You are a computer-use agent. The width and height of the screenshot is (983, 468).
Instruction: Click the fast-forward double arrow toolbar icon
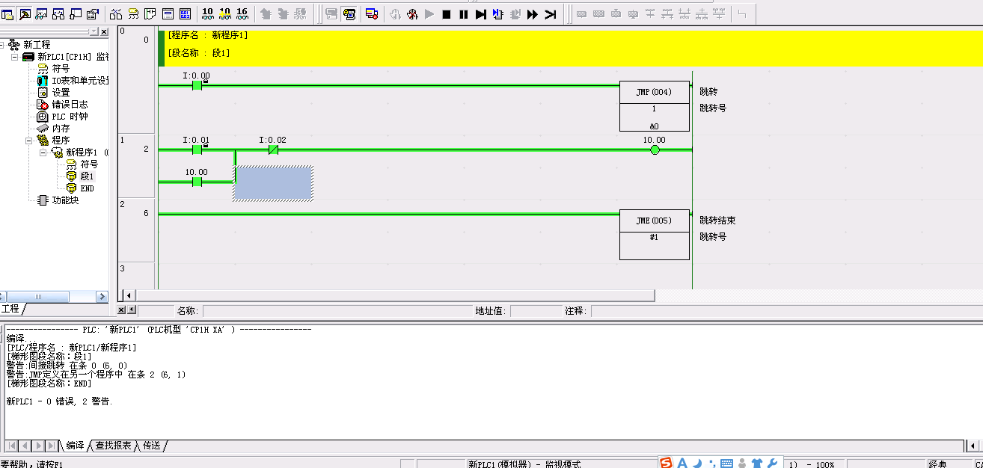[x=533, y=14]
